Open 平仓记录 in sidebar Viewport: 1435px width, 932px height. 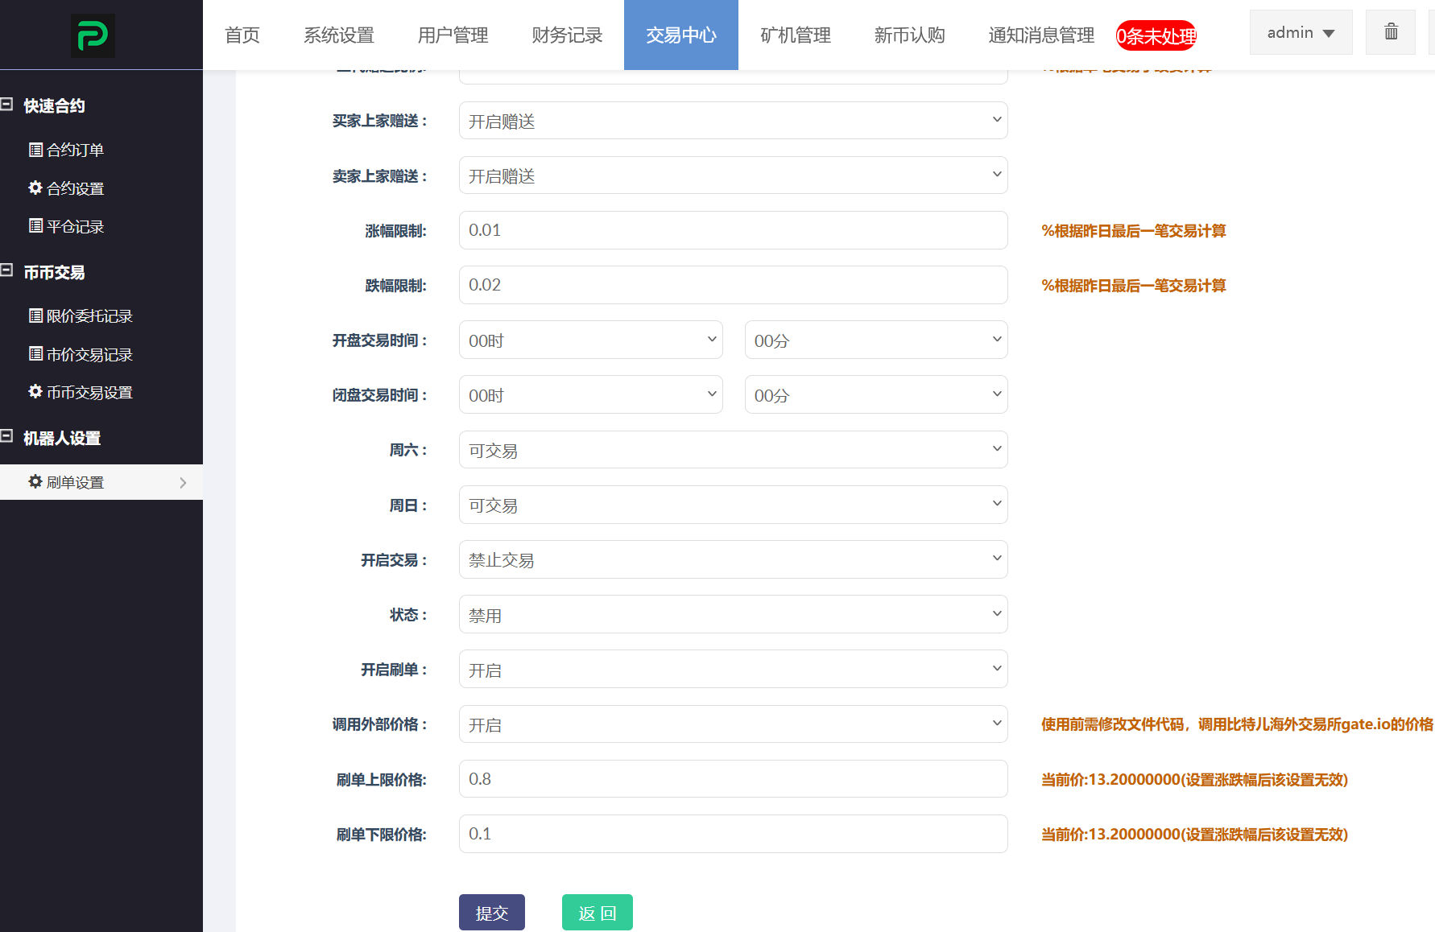tap(67, 226)
